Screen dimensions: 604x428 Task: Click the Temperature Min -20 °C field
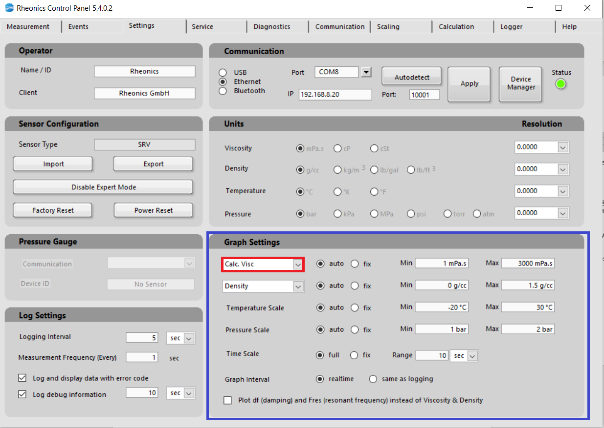pyautogui.click(x=442, y=307)
